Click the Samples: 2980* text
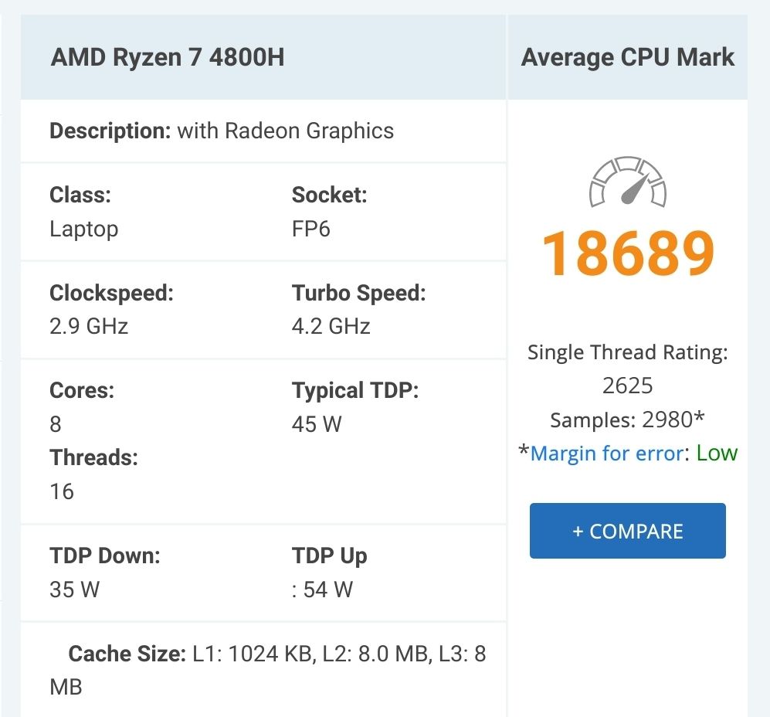This screenshot has height=717, width=770. 627,420
